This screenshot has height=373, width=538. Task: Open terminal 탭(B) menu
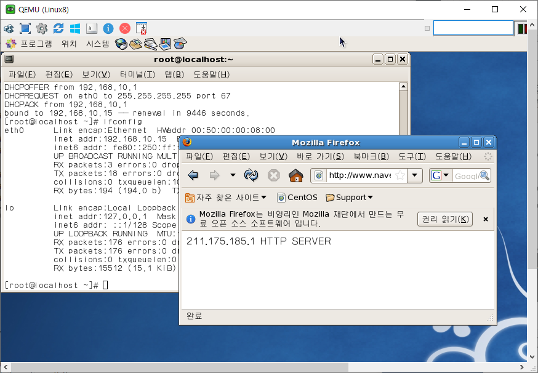[x=174, y=74]
